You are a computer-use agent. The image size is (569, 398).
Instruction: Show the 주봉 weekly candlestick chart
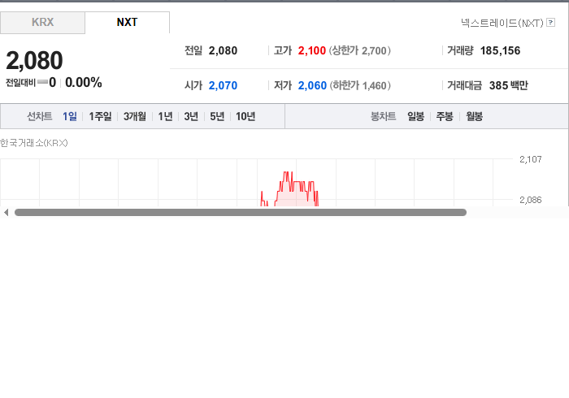click(445, 116)
